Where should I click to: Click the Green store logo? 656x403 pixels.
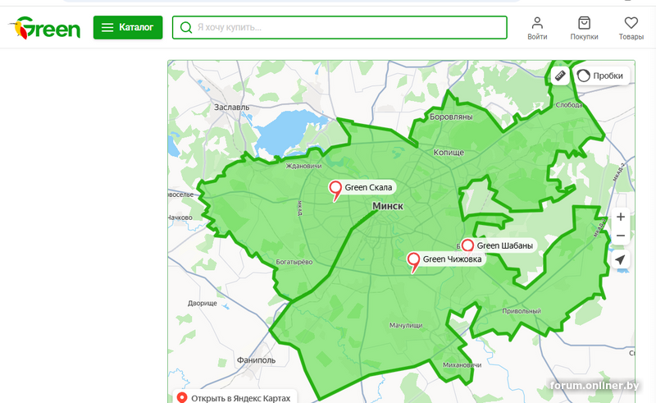click(44, 28)
